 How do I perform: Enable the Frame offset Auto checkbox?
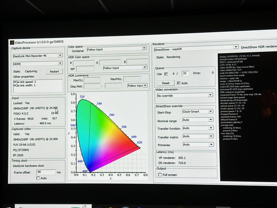38,178
